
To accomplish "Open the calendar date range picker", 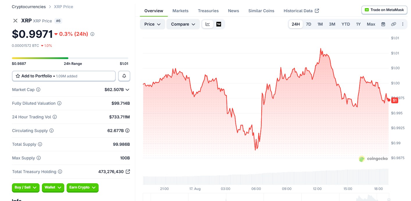I will [x=383, y=24].
